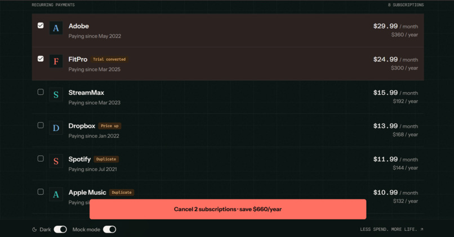Select the StreamMax checkbox
This screenshot has height=237, width=454.
coord(41,92)
